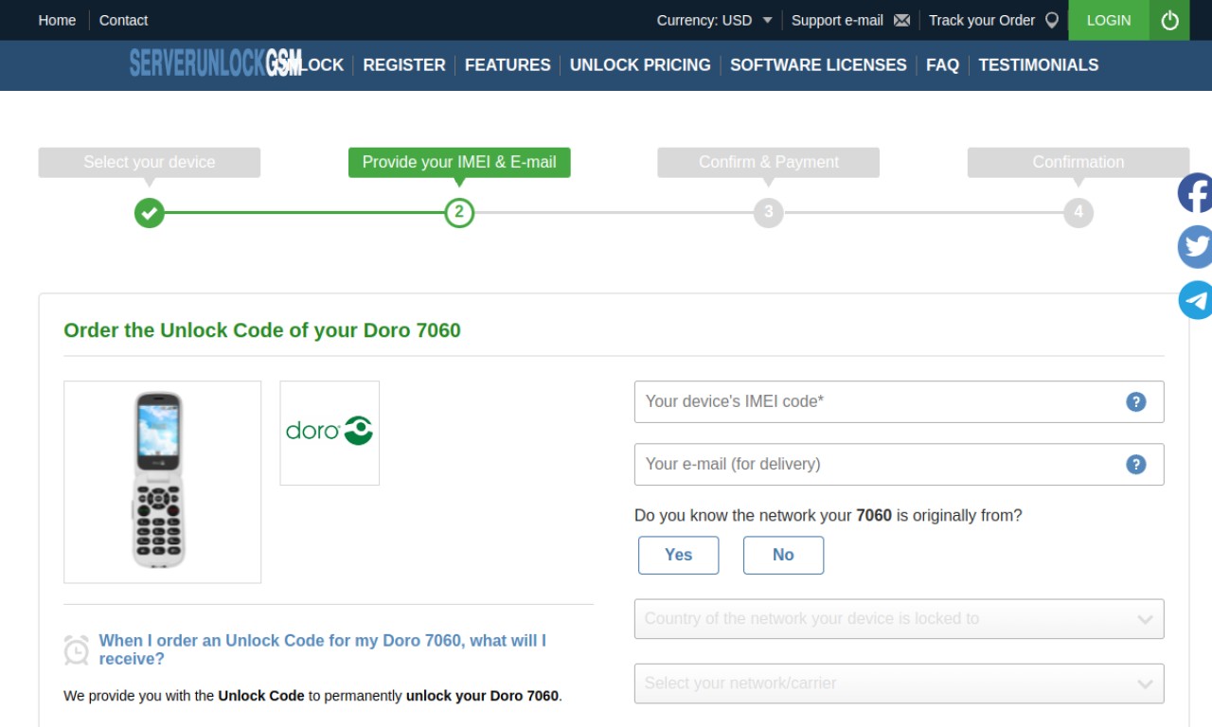This screenshot has height=727, width=1212.
Task: Click the 'When I order an Unlock Code' question
Action: (x=323, y=649)
